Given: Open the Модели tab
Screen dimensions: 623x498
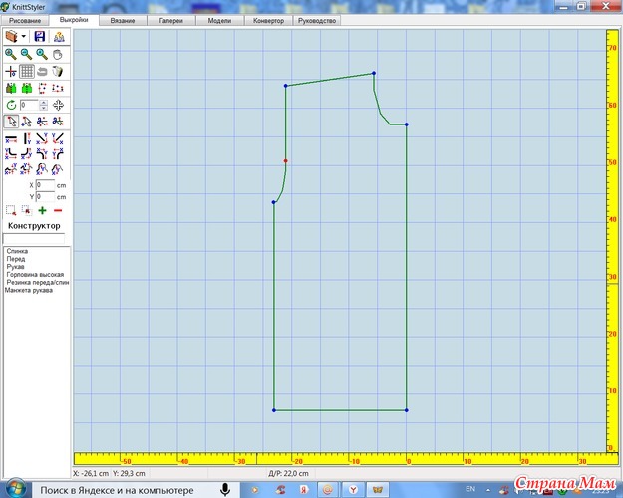Looking at the screenshot, I should click(x=219, y=20).
